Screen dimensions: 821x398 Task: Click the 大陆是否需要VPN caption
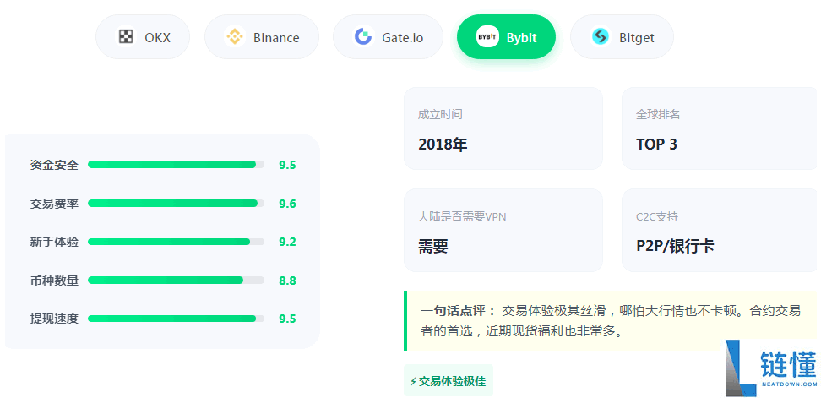(x=462, y=216)
